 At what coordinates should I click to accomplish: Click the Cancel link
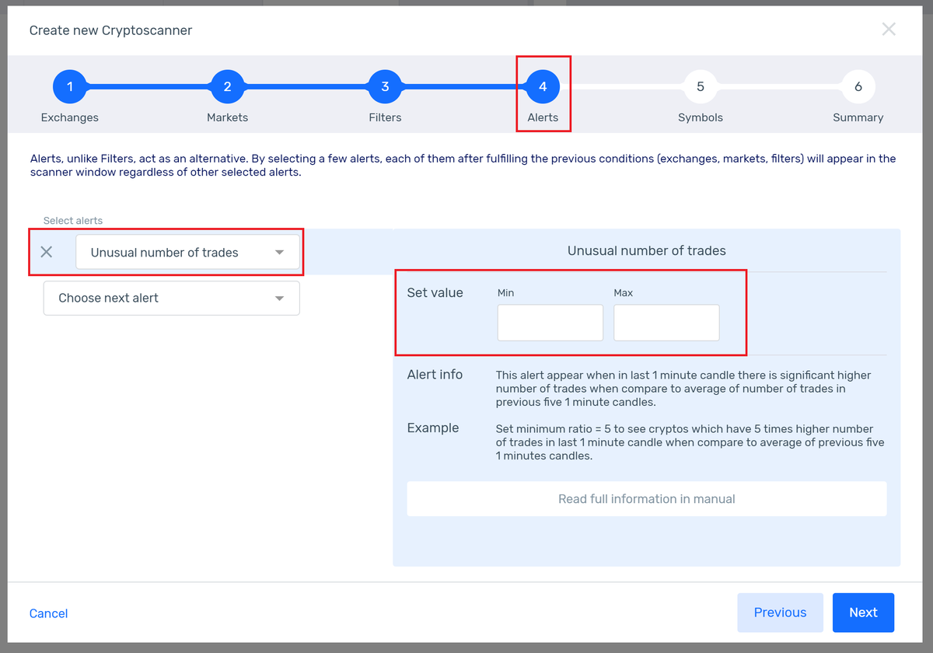click(x=48, y=613)
